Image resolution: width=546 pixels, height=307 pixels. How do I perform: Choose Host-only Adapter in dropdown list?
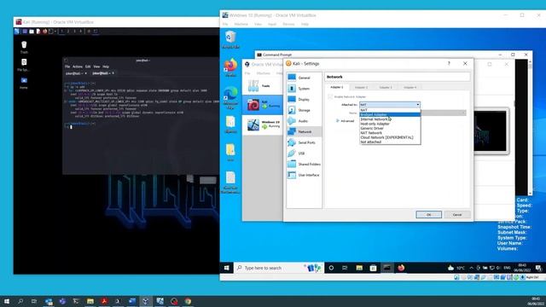tap(390, 124)
